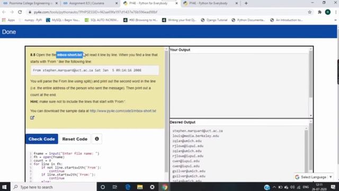Click the info icon button beside Reset Code
Screen dimensions: 339x191
97,139
